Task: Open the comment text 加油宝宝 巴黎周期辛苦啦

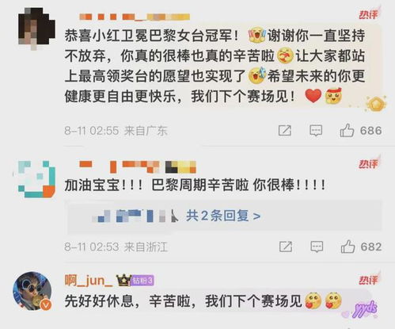Action: 195,185
